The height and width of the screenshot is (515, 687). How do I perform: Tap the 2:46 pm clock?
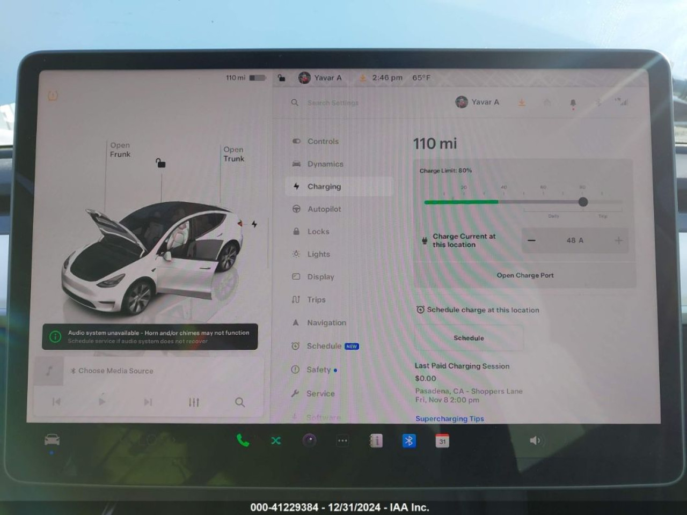coord(387,78)
